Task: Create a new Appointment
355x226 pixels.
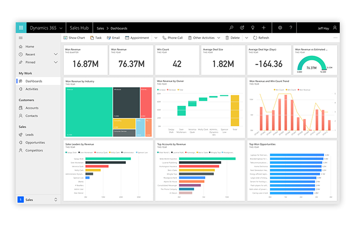Action: pyautogui.click(x=137, y=38)
